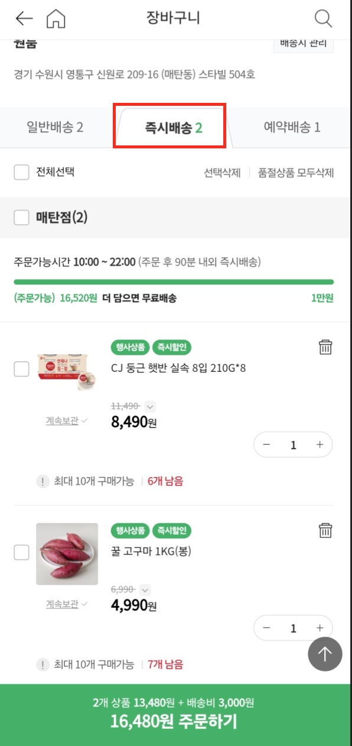The image size is (352, 746).
Task: Go to home using the house icon
Action: tap(56, 18)
